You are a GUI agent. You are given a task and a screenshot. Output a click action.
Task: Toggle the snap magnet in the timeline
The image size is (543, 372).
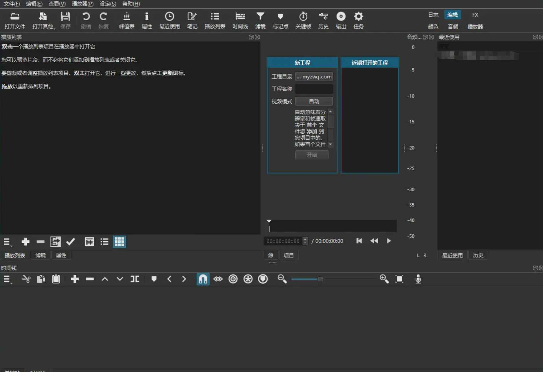203,279
